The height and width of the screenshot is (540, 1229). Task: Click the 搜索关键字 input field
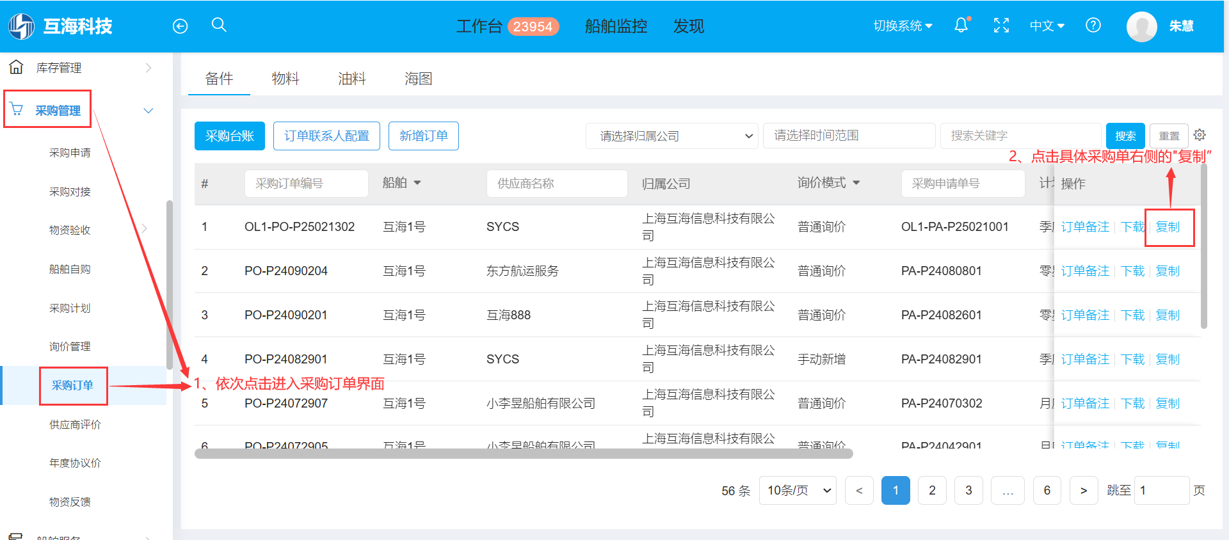pyautogui.click(x=1021, y=136)
